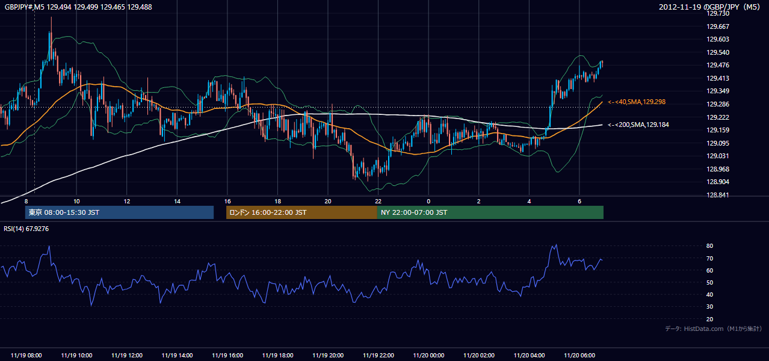Image resolution: width=769 pixels, height=361 pixels.
Task: Click hour tick 20 under the price chart
Action: tap(328, 201)
